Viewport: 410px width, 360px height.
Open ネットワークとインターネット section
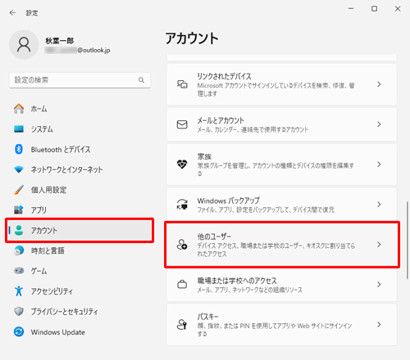pos(80,169)
